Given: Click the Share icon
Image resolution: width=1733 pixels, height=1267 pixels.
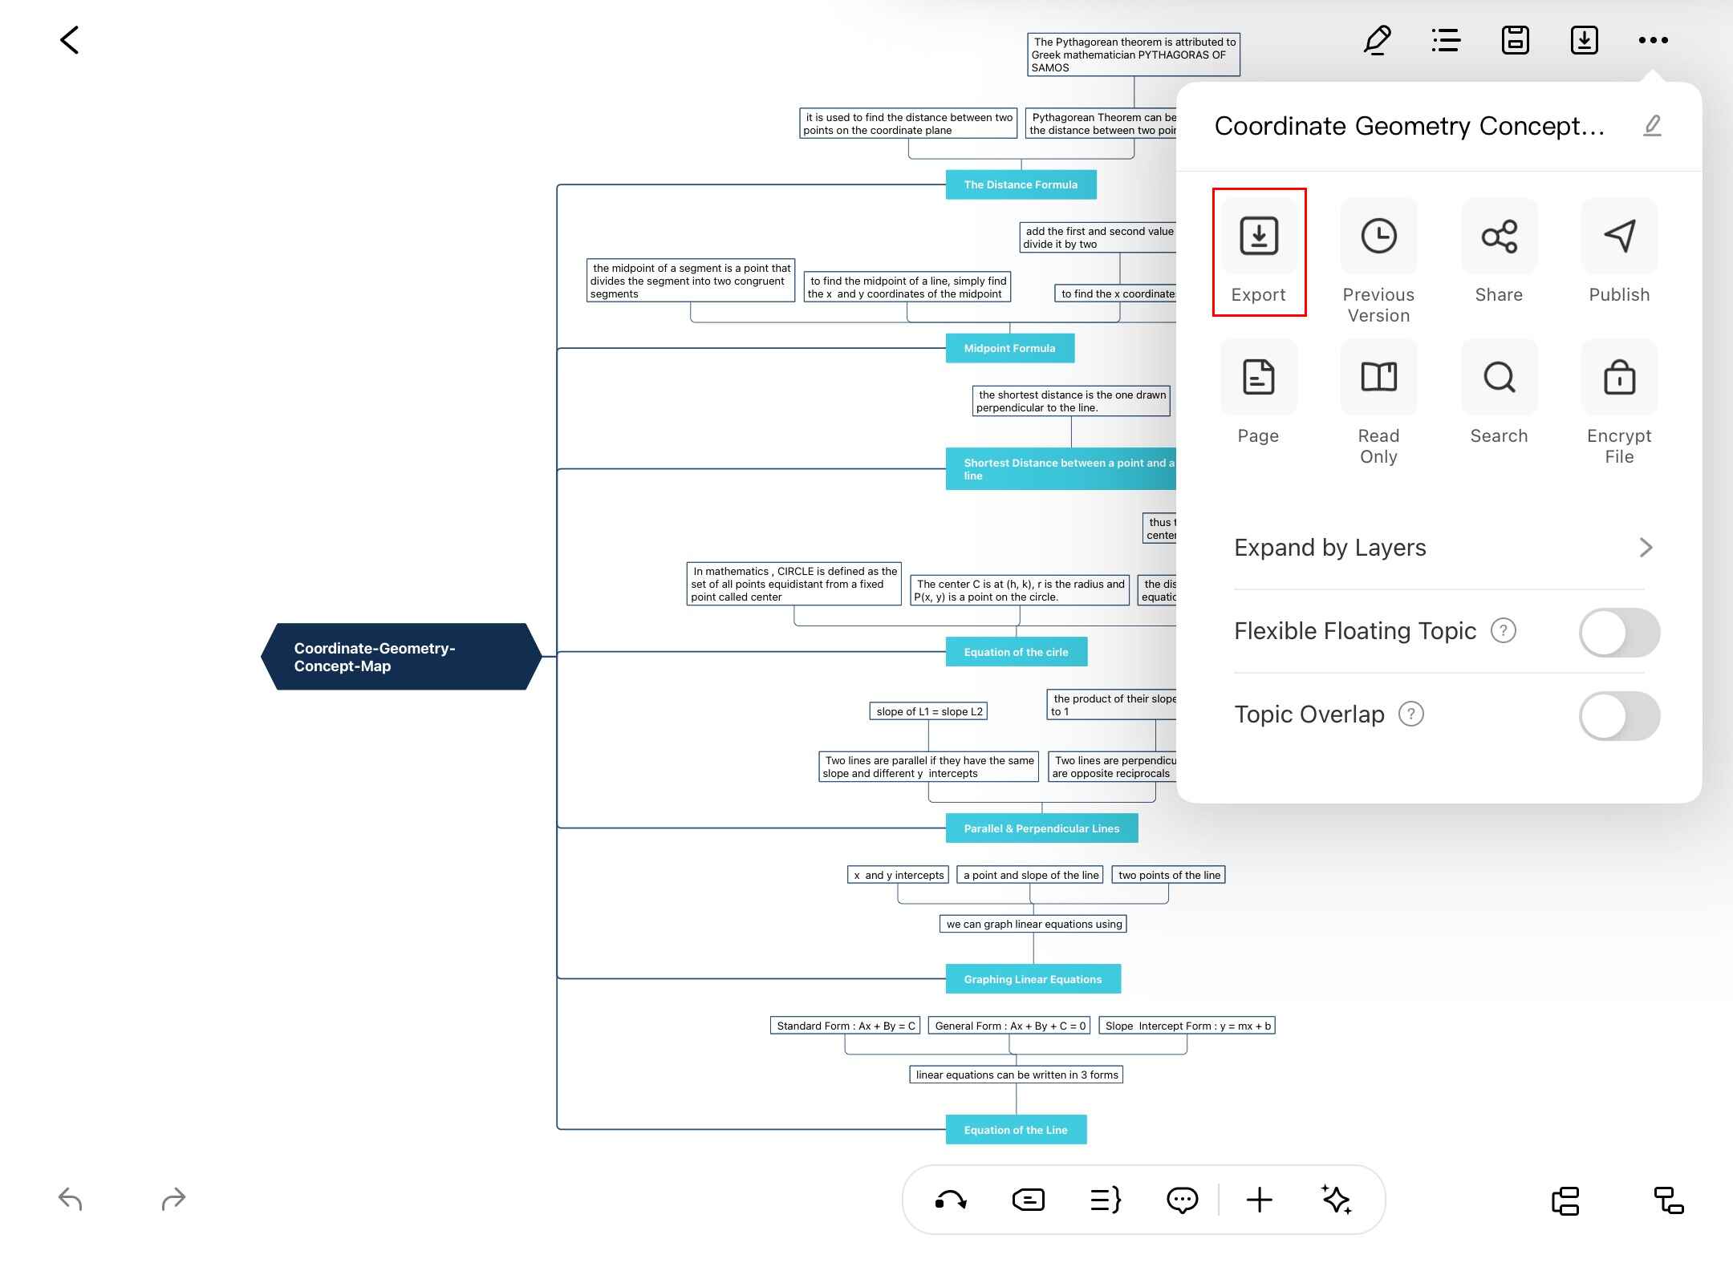Looking at the screenshot, I should coord(1499,237).
